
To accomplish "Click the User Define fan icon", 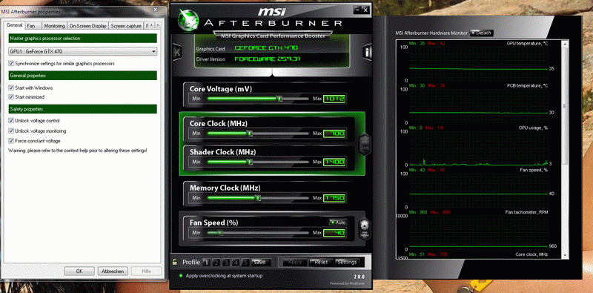I will [365, 229].
